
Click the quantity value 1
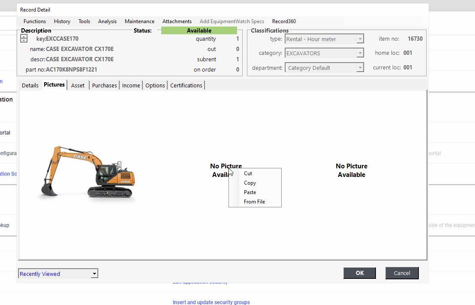click(x=237, y=39)
